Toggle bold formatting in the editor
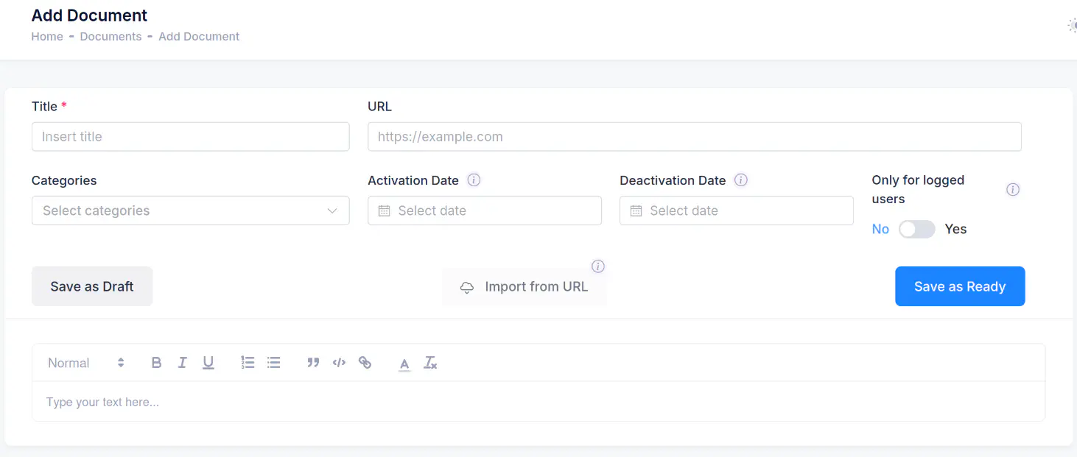Image resolution: width=1077 pixels, height=457 pixels. click(x=156, y=363)
